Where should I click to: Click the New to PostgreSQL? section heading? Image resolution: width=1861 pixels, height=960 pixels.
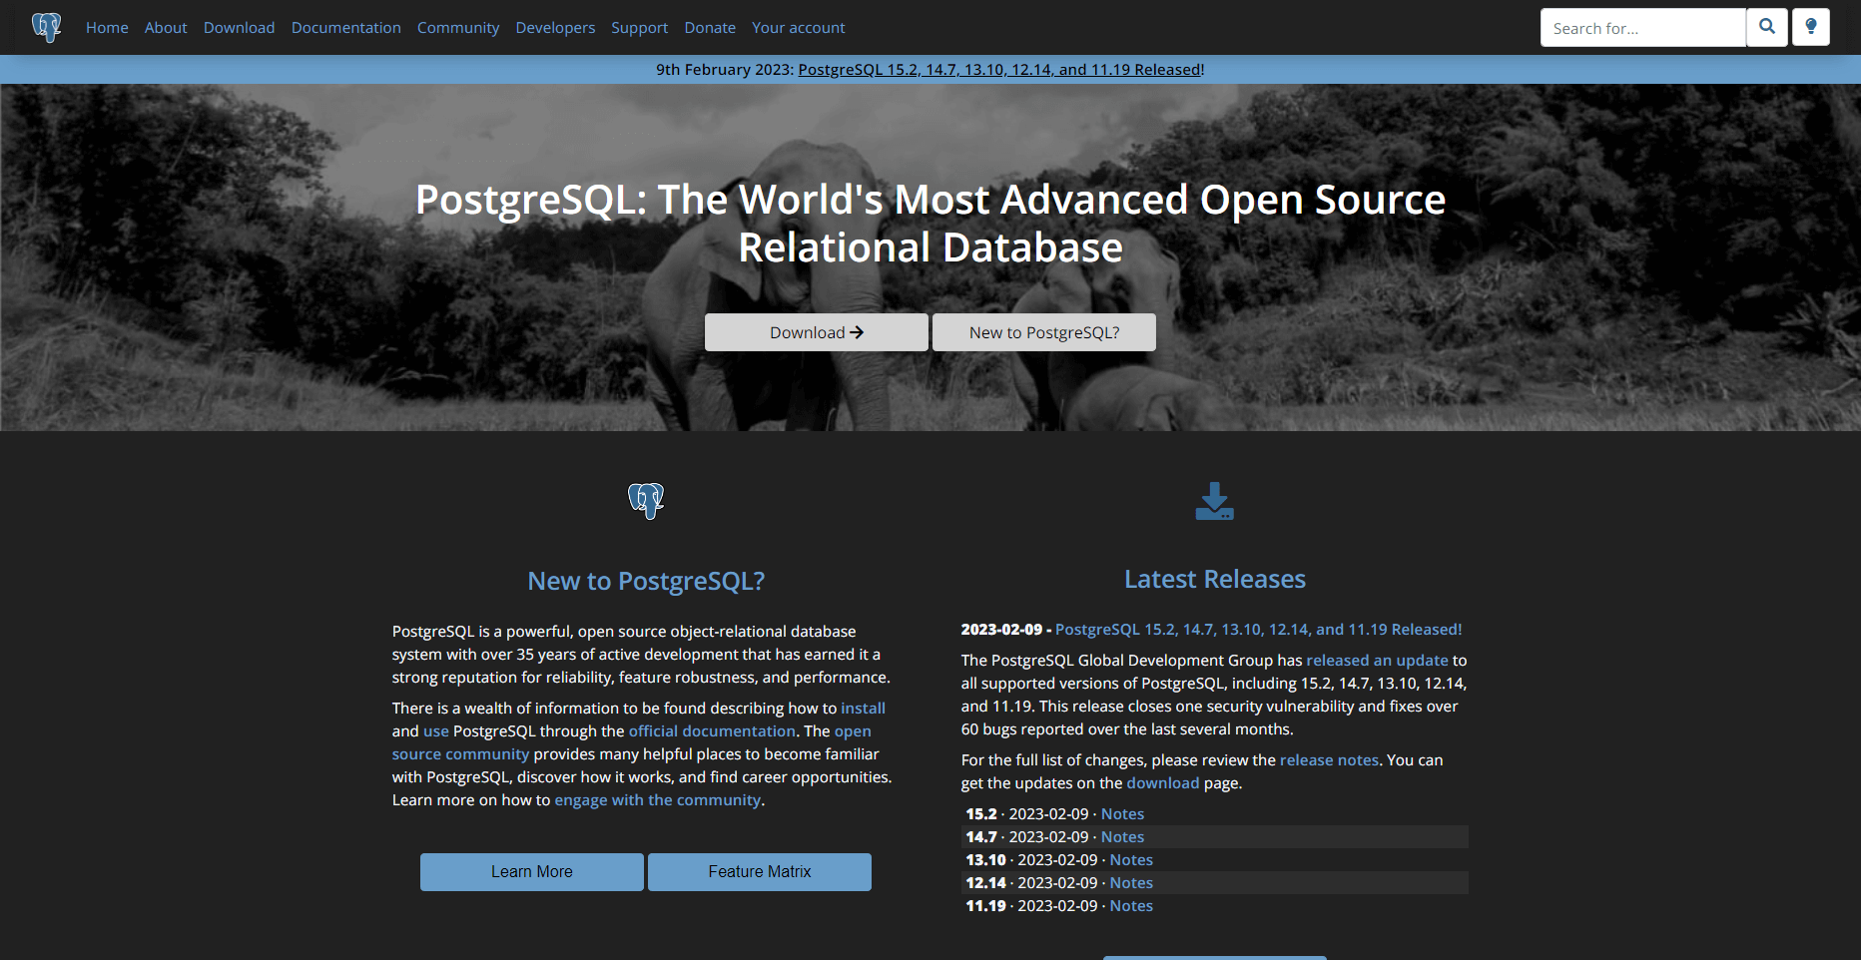(x=646, y=581)
